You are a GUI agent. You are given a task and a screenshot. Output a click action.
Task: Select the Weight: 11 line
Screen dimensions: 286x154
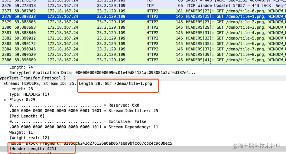[x=21, y=133]
